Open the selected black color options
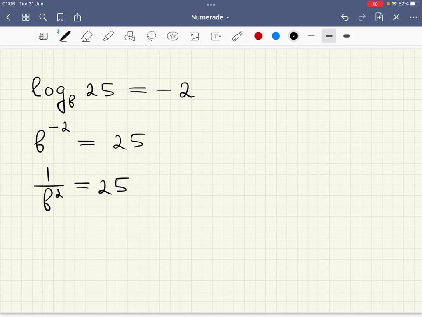The height and width of the screenshot is (317, 422). (293, 36)
